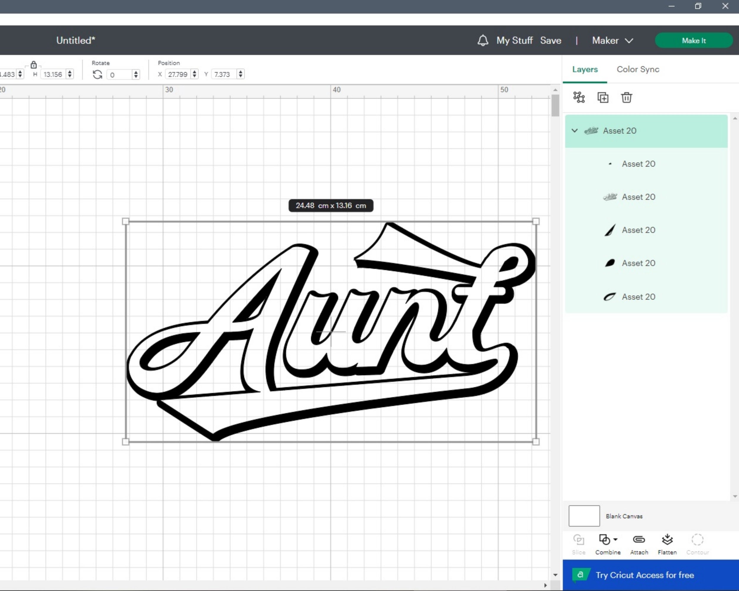739x591 pixels.
Task: Select the Flatten tool
Action: point(667,540)
